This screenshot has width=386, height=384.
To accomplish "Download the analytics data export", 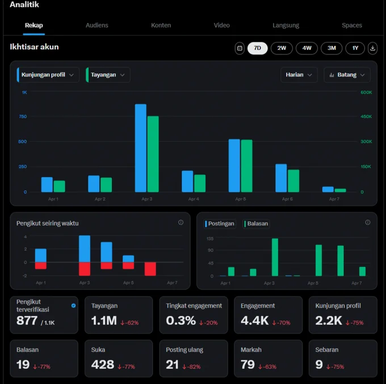I will 372,48.
